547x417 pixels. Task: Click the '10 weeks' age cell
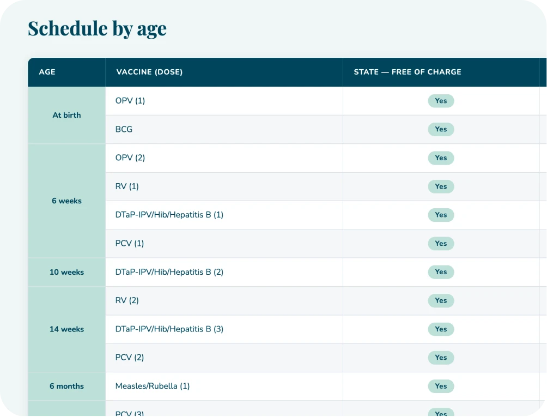[66, 272]
